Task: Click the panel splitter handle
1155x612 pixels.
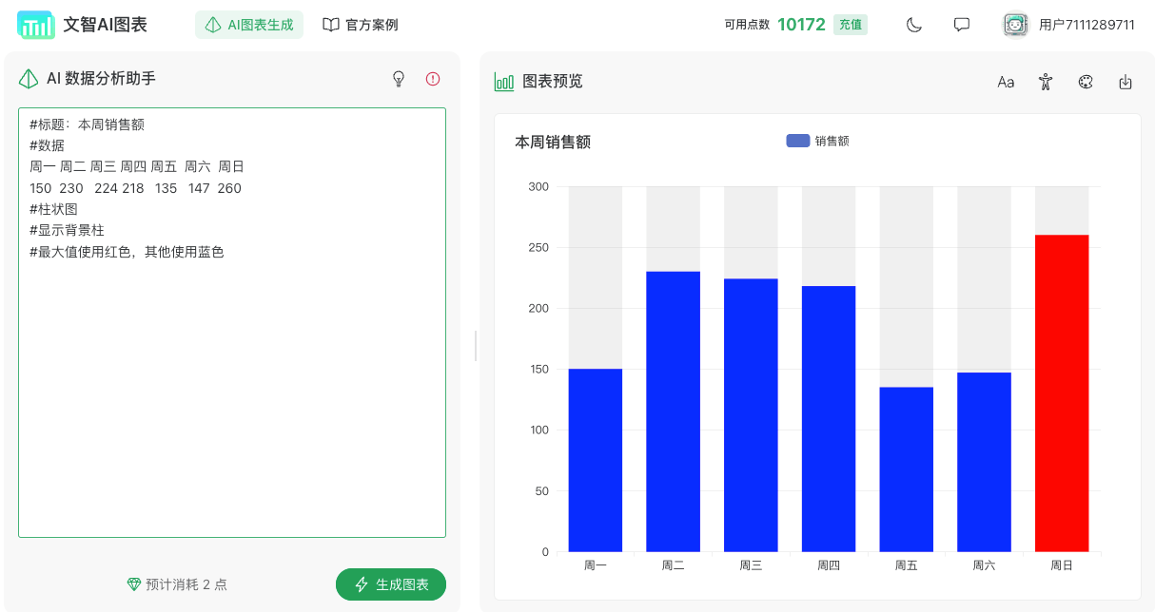Action: coord(476,346)
